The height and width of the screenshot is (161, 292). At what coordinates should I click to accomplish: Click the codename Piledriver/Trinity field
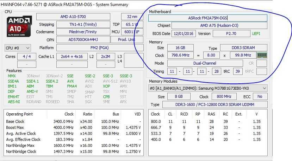(x=83, y=32)
